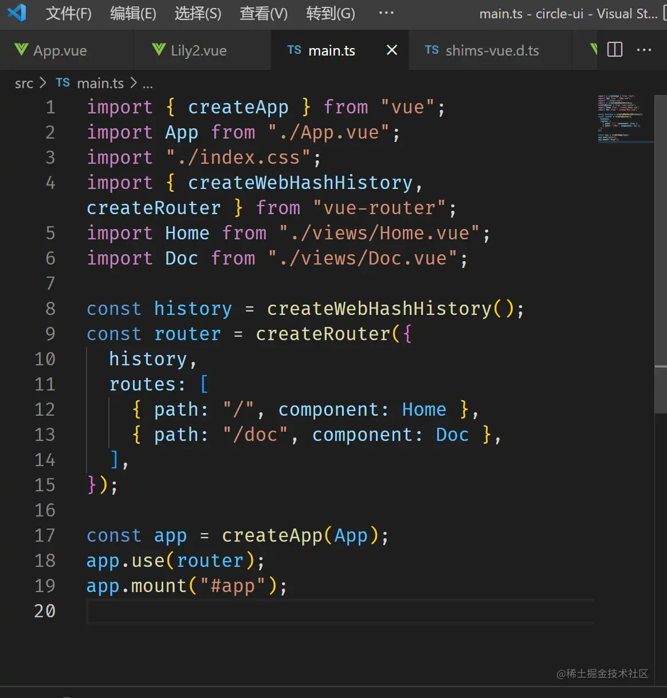Viewport: 667px width, 698px height.
Task: Show more menus via title bar ellipsis
Action: [386, 13]
